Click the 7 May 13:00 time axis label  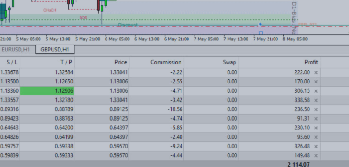(x=236, y=39)
